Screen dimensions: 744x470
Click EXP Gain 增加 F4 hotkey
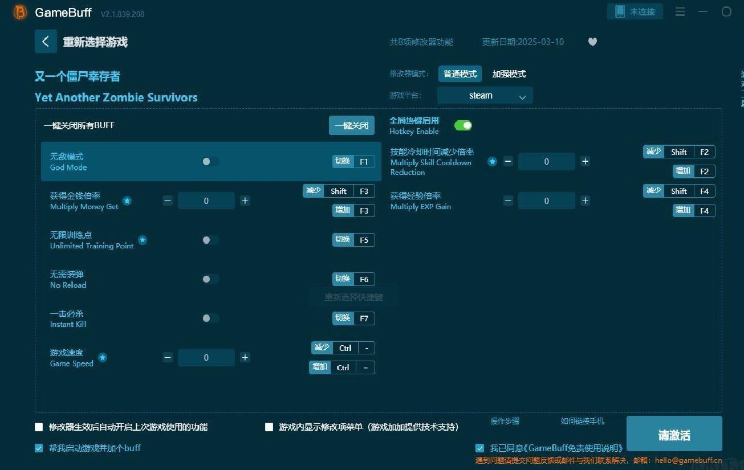(694, 210)
